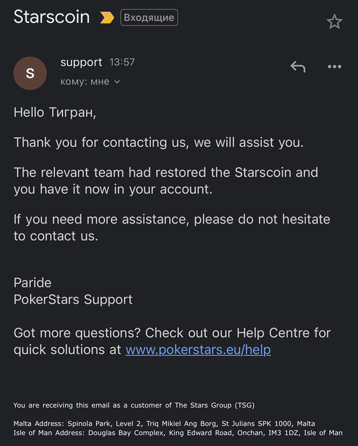Click the yellow importance marker icon
The image size is (358, 446).
tap(107, 17)
